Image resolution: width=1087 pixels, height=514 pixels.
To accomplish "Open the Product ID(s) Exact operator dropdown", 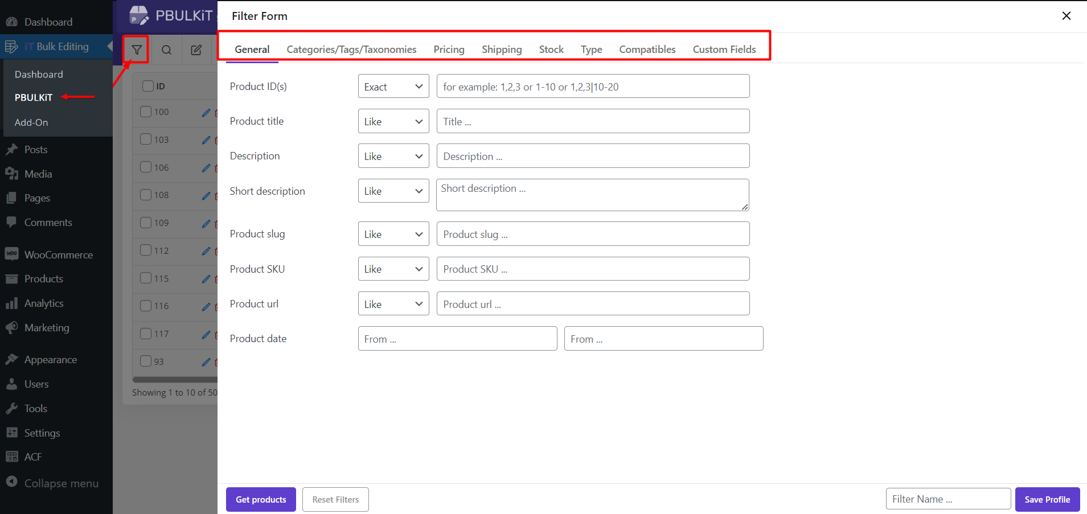I will [393, 87].
